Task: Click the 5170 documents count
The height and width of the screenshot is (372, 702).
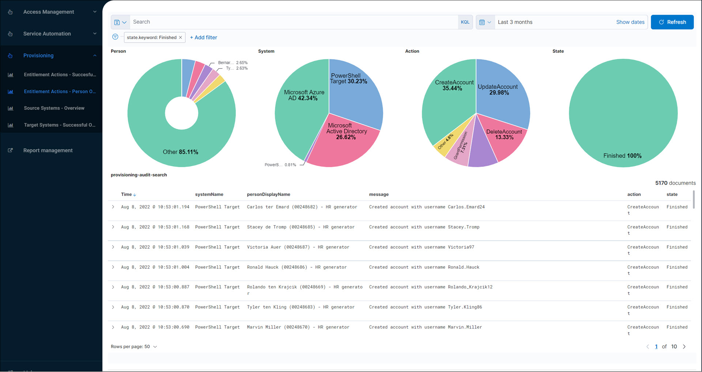Action: (x=675, y=183)
